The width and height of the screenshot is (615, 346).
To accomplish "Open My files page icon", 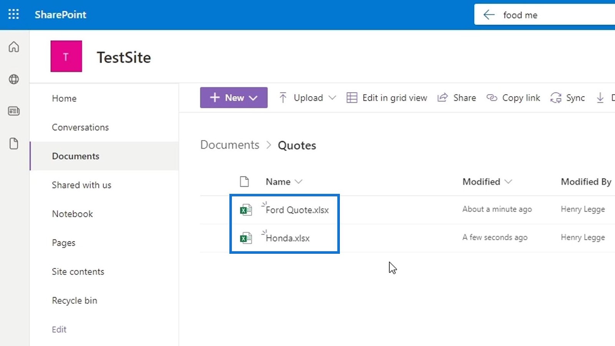I will point(14,144).
